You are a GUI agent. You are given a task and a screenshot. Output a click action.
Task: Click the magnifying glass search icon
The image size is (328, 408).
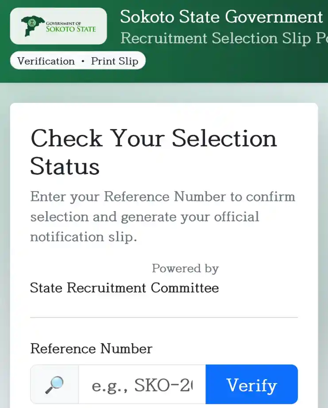54,384
